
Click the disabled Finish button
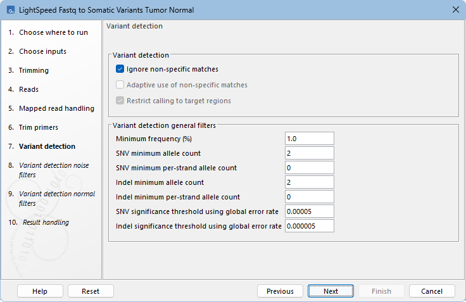coord(381,291)
